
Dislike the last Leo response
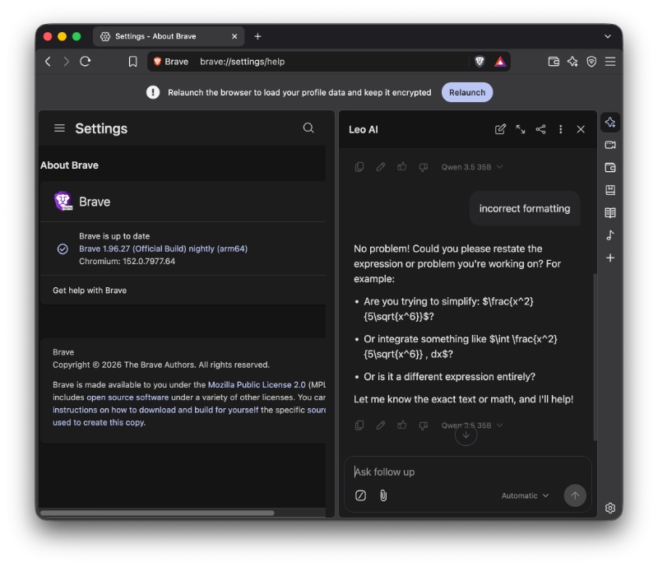[423, 426]
